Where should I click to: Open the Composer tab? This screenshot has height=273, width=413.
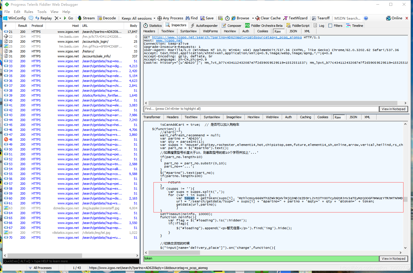(x=231, y=26)
